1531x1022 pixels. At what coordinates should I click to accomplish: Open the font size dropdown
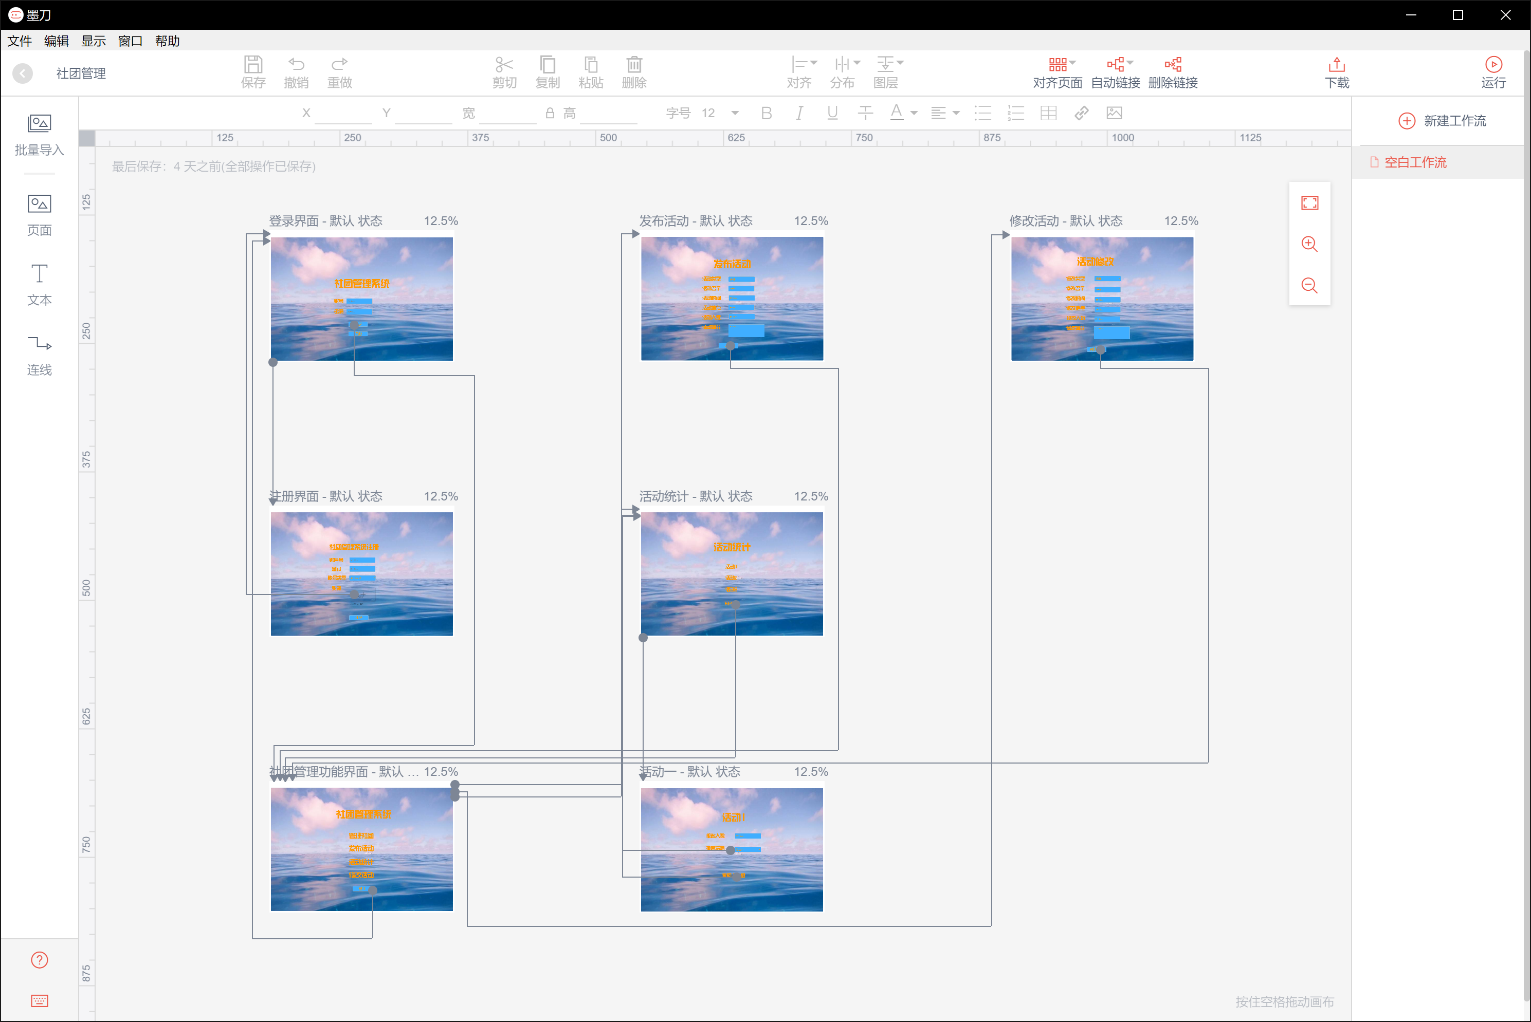[x=735, y=114]
